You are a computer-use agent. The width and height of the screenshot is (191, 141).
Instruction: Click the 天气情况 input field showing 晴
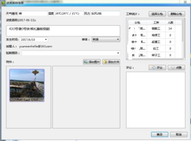tap(33, 14)
